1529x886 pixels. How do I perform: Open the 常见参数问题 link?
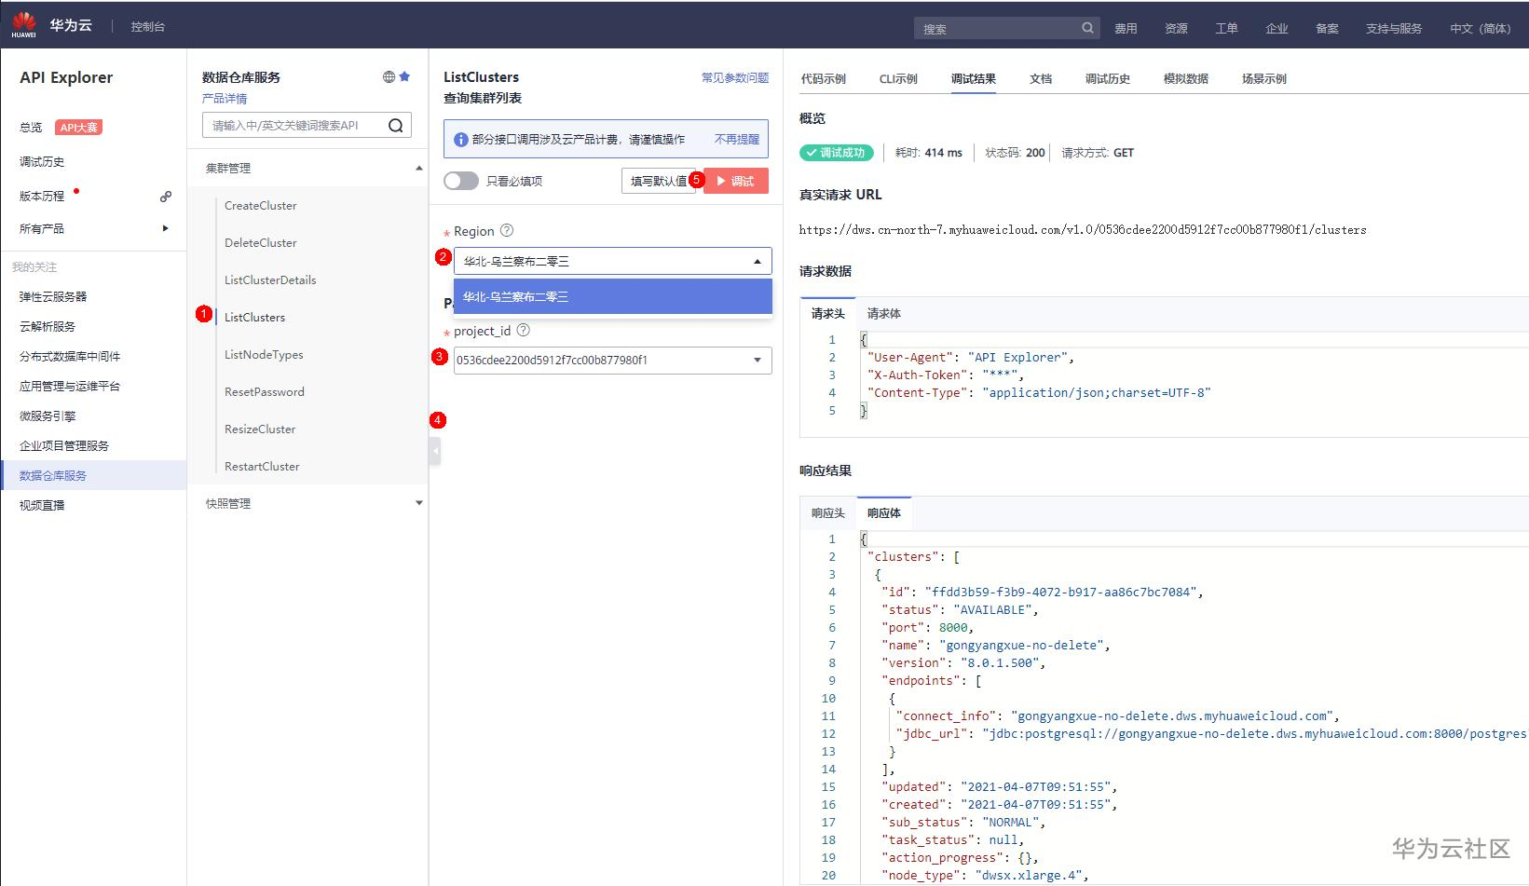735,78
